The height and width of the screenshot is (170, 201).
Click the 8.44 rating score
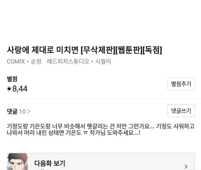(20, 89)
